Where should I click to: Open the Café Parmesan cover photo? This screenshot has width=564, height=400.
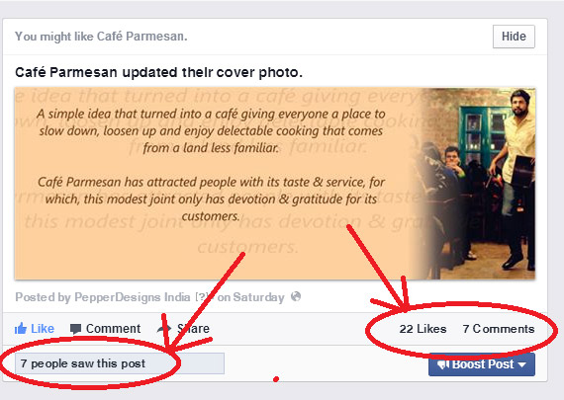(275, 184)
